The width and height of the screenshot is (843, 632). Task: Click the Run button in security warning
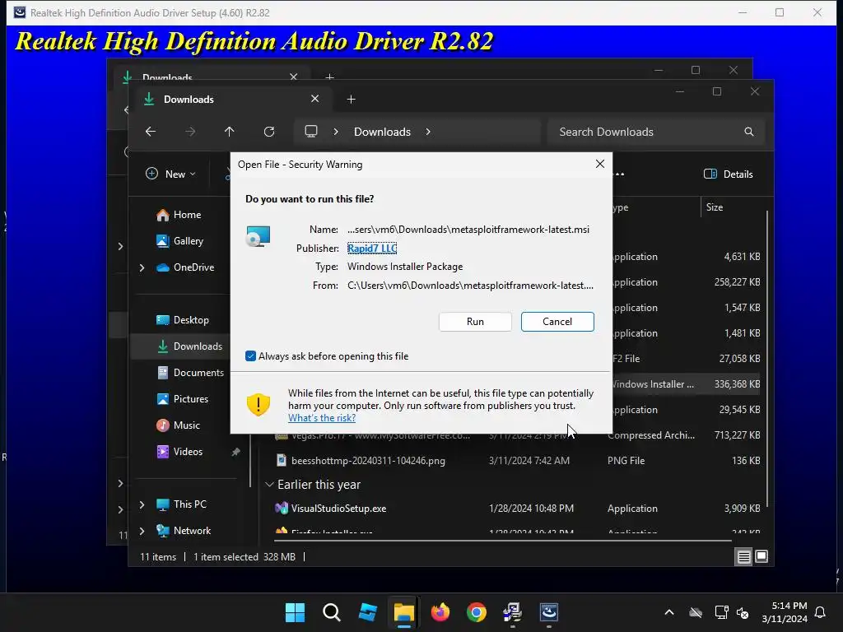click(475, 322)
